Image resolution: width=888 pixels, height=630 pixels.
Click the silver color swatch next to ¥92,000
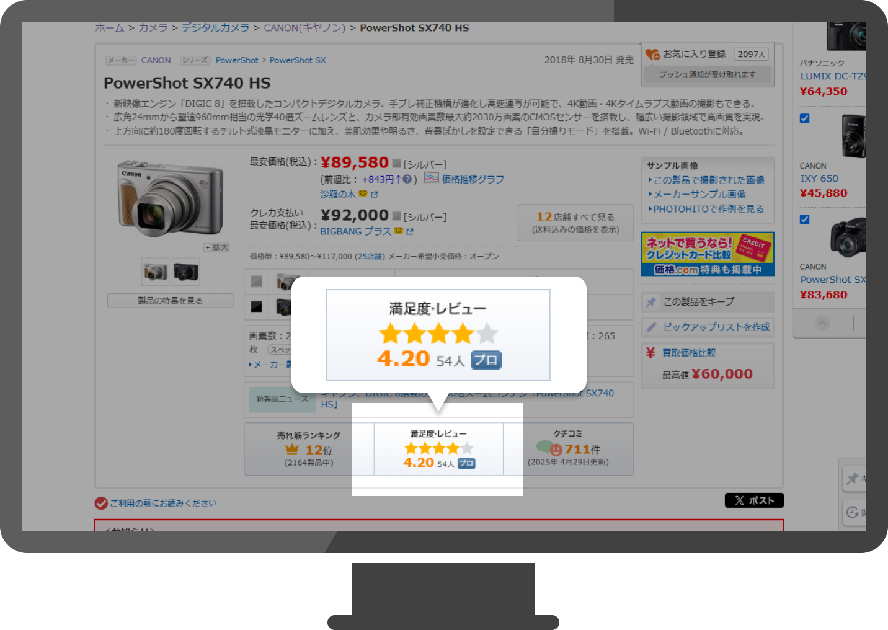[x=397, y=216]
